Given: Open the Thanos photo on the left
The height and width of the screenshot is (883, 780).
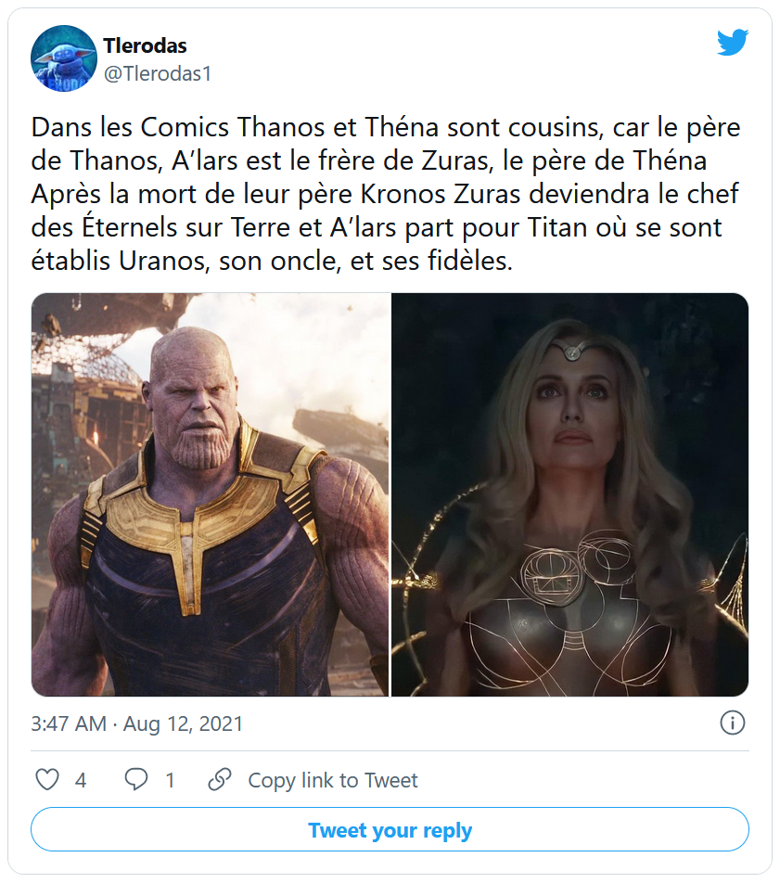Looking at the screenshot, I should click(x=211, y=494).
